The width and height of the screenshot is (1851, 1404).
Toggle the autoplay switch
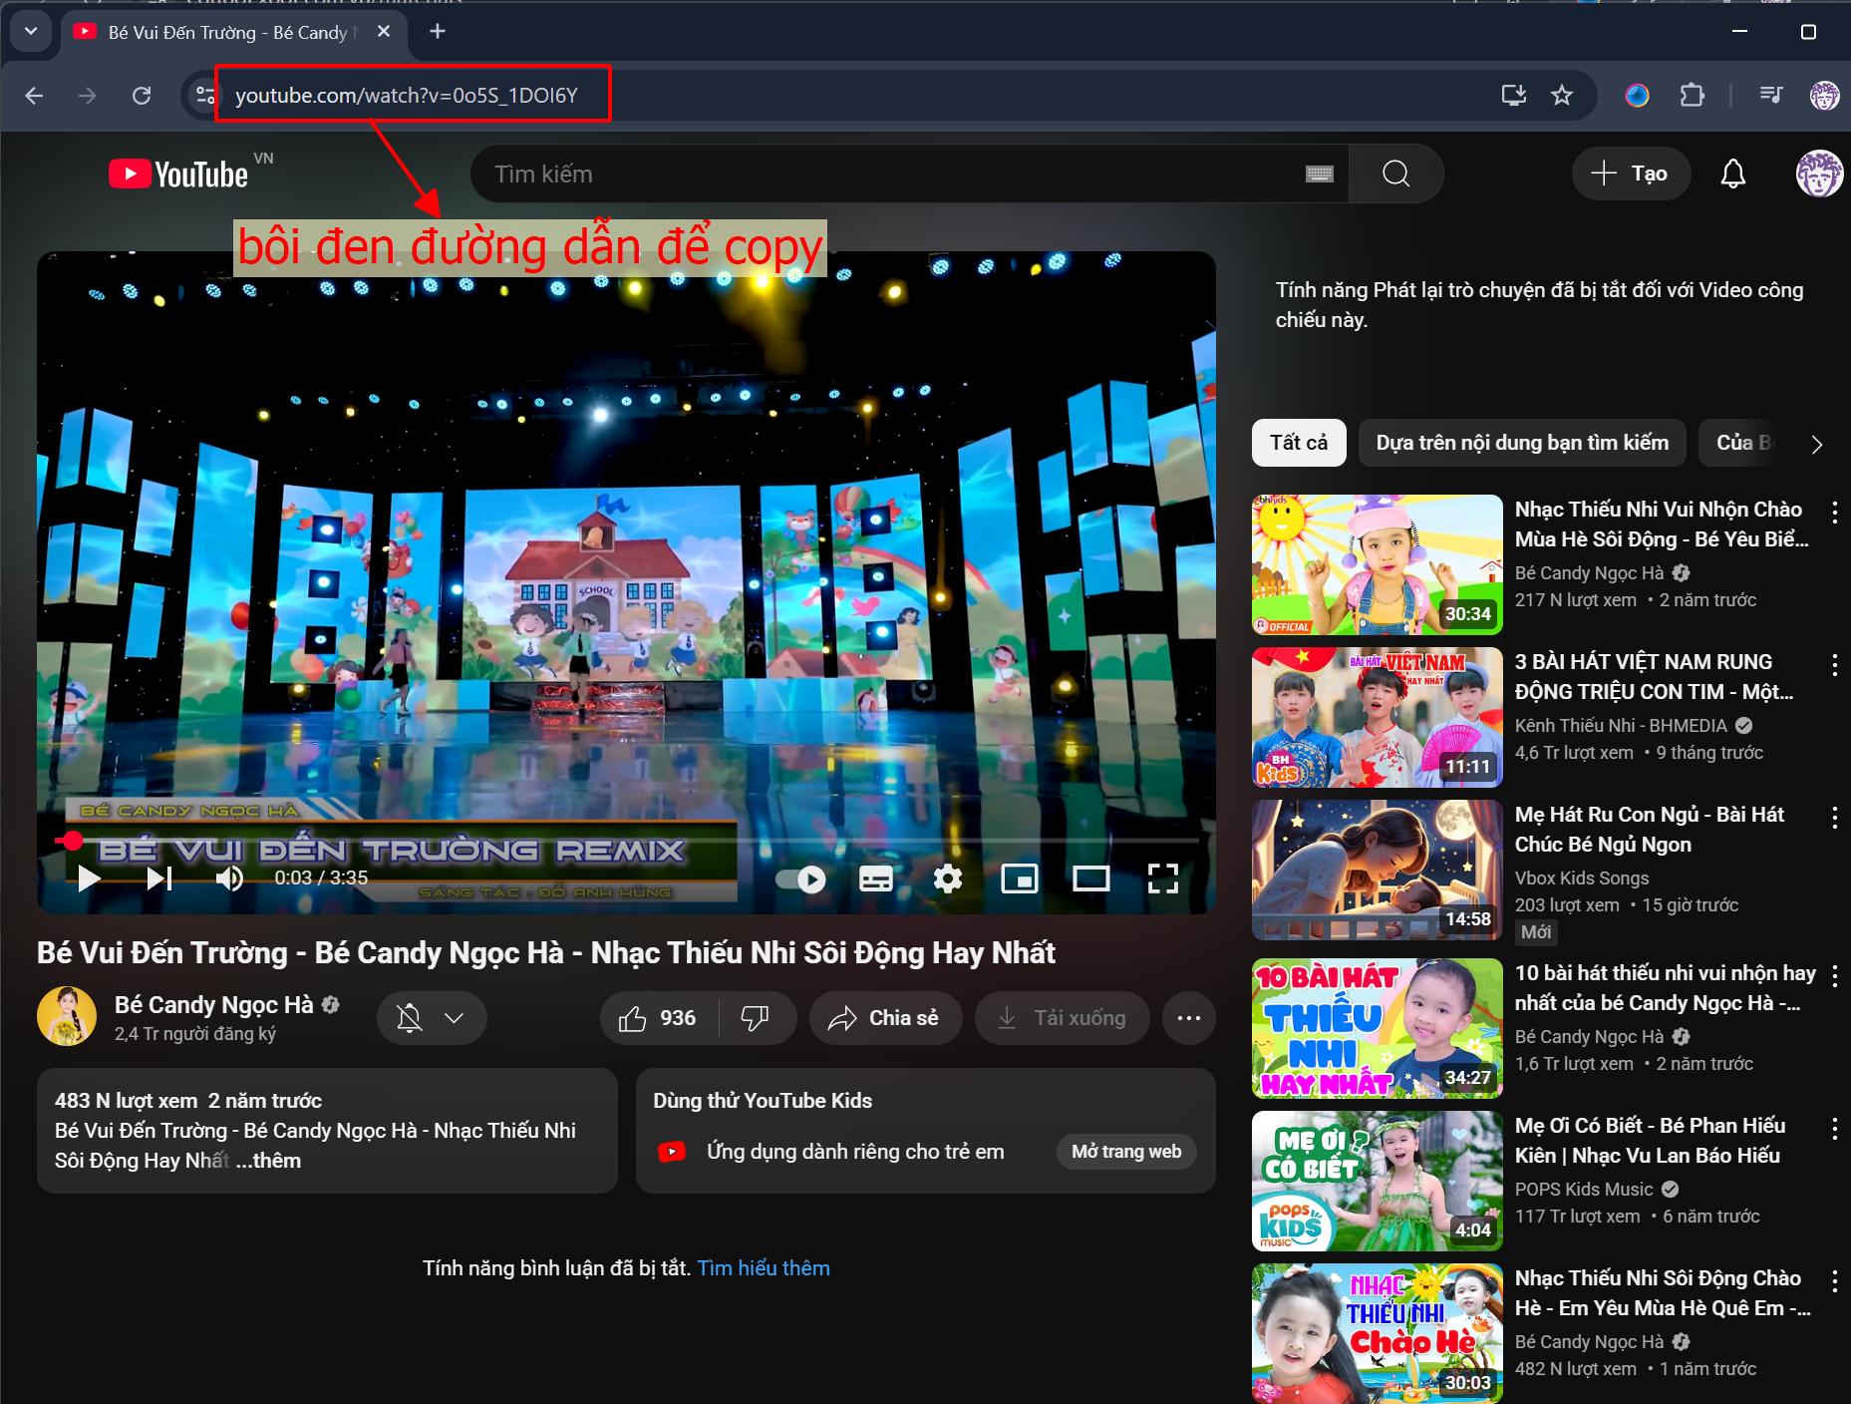click(x=800, y=878)
